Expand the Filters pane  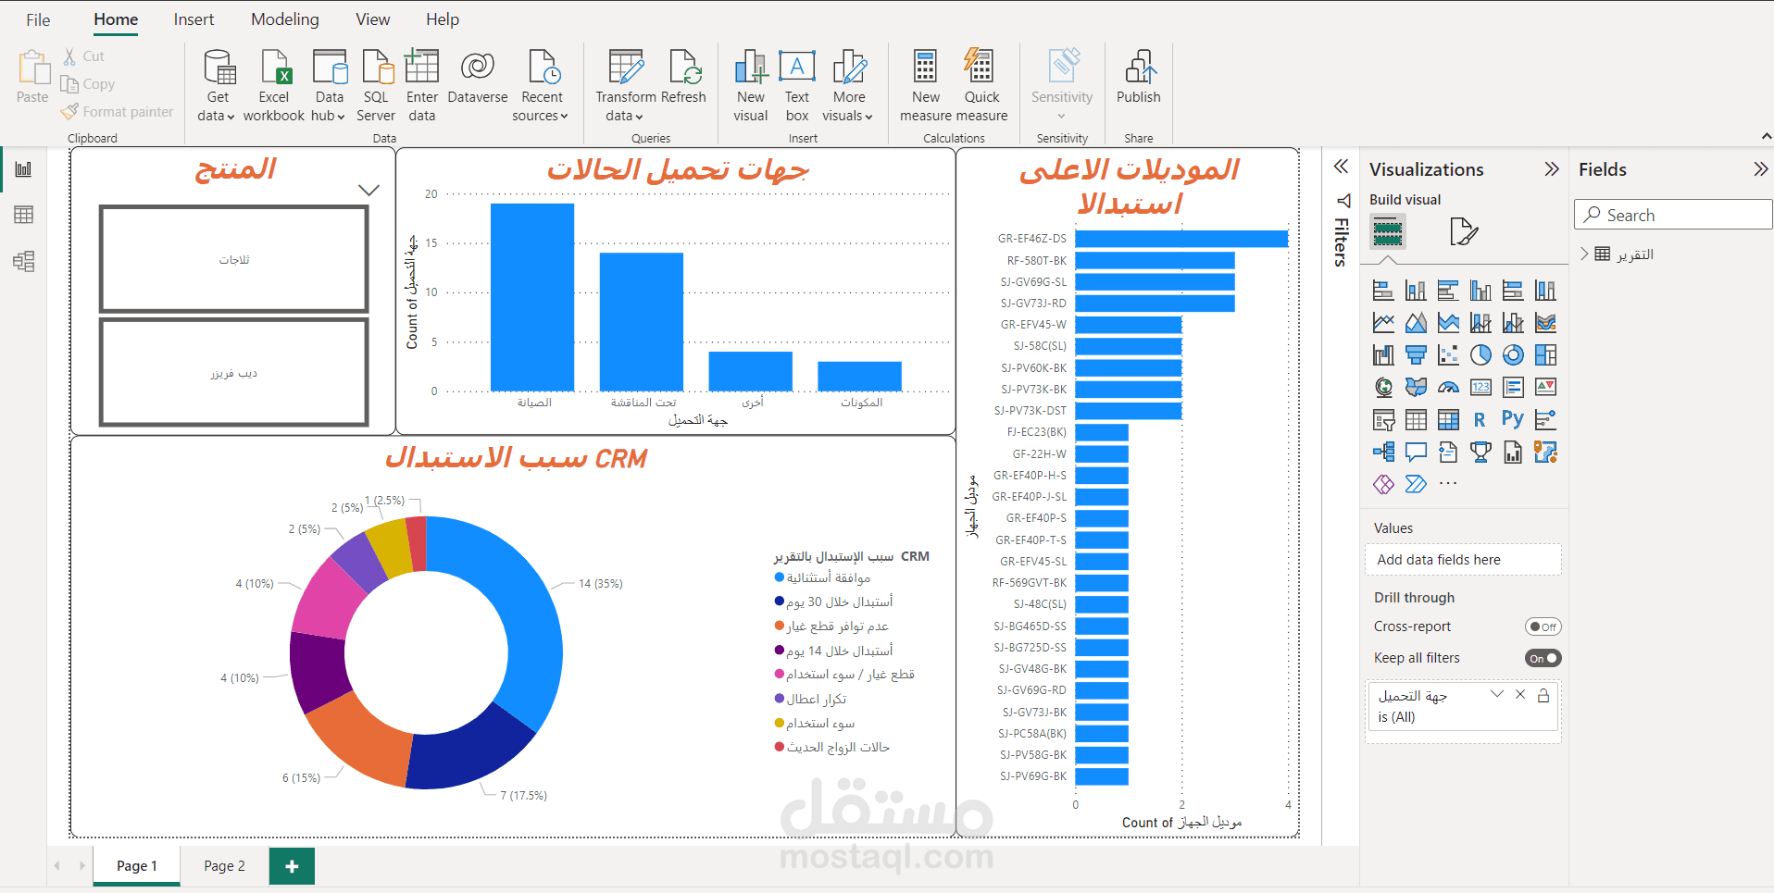click(1340, 167)
